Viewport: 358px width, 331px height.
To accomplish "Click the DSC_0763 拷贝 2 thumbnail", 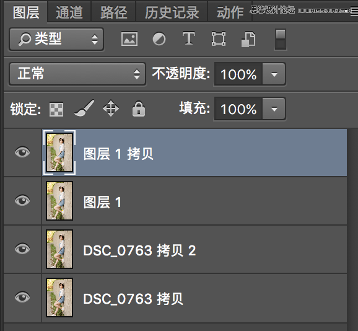I will pos(59,249).
